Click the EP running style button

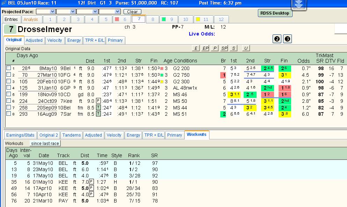[x=205, y=48]
